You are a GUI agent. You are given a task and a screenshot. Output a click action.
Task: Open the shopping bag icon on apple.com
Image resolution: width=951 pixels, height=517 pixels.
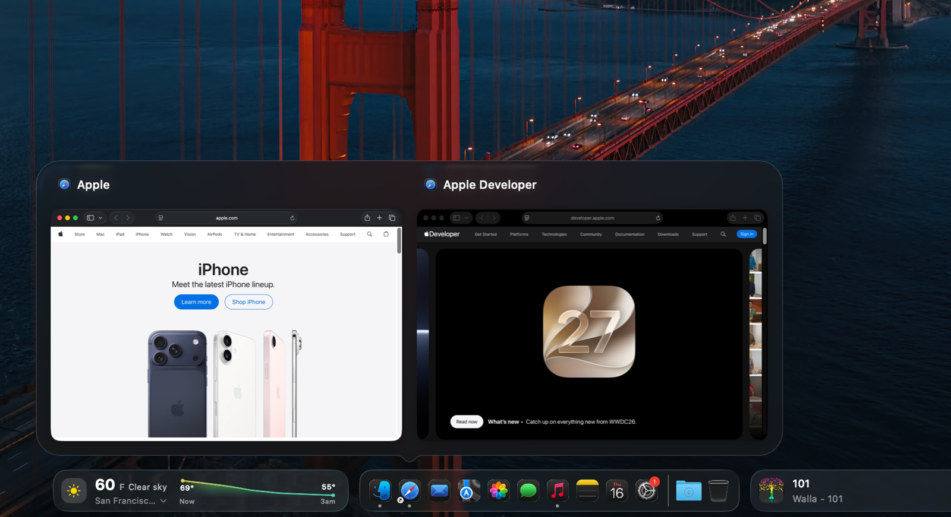(x=386, y=234)
